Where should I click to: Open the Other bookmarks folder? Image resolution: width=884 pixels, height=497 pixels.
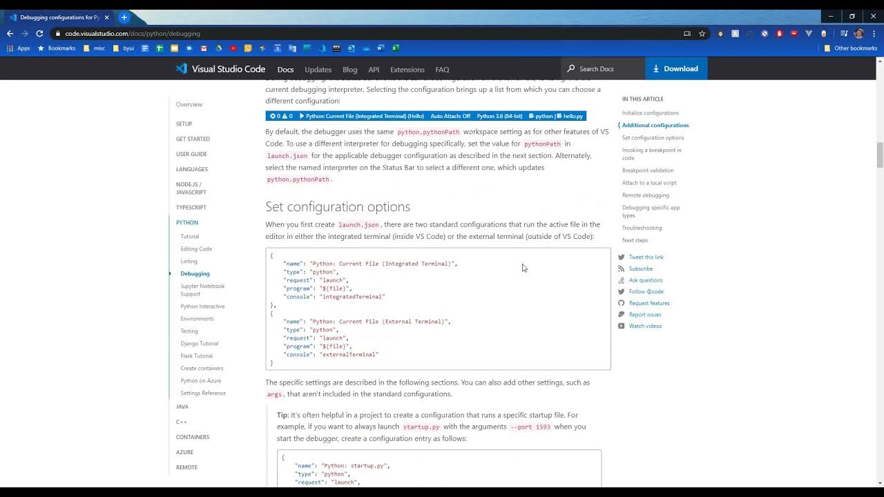pyautogui.click(x=850, y=48)
